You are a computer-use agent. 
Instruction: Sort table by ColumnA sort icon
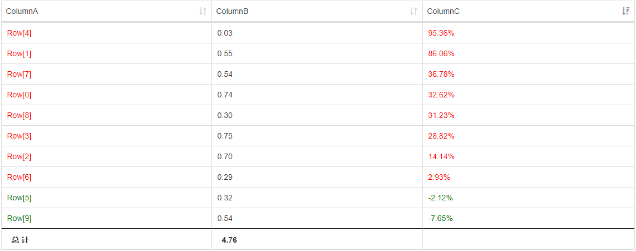[x=203, y=11]
